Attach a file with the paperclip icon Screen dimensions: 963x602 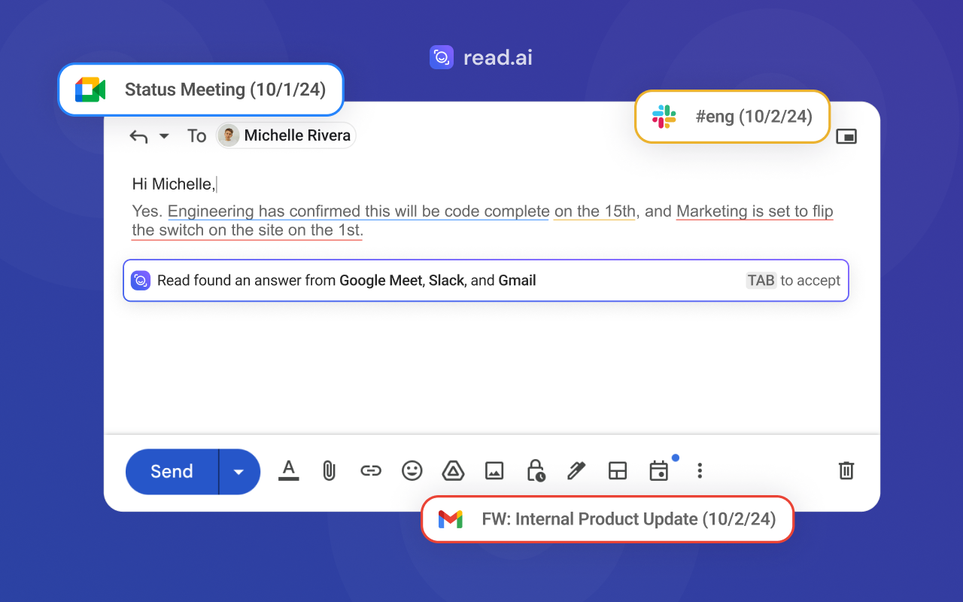tap(329, 471)
